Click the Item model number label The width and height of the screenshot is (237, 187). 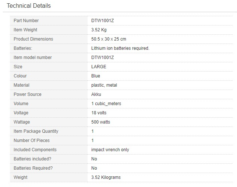tap(33, 58)
